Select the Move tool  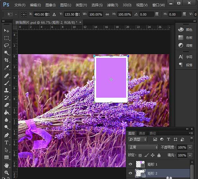click(x=6, y=30)
